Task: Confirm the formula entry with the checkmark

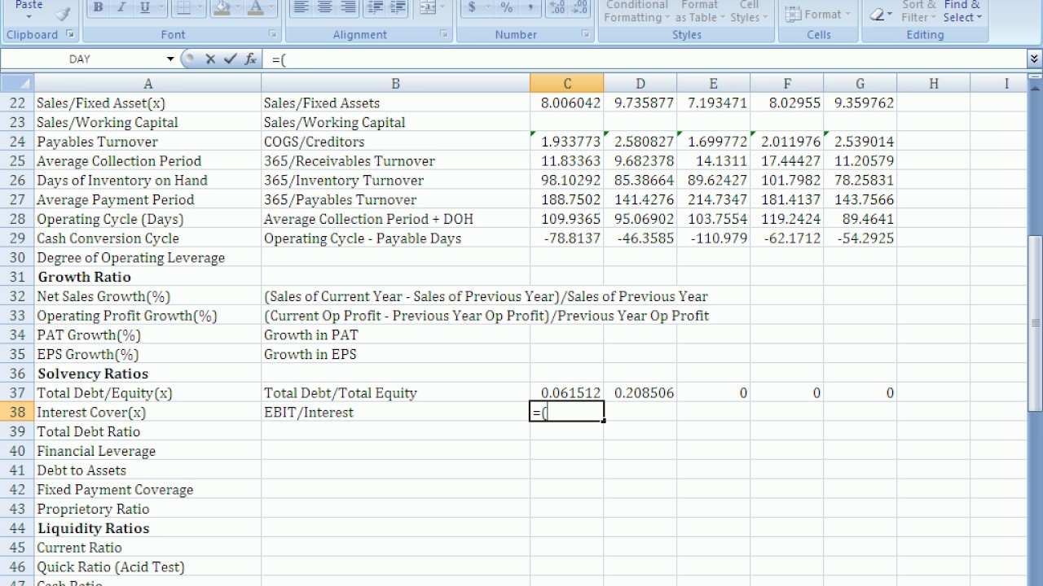Action: [231, 59]
